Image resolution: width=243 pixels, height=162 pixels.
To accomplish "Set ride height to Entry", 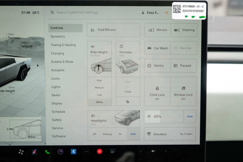I will (x=99, y=102).
